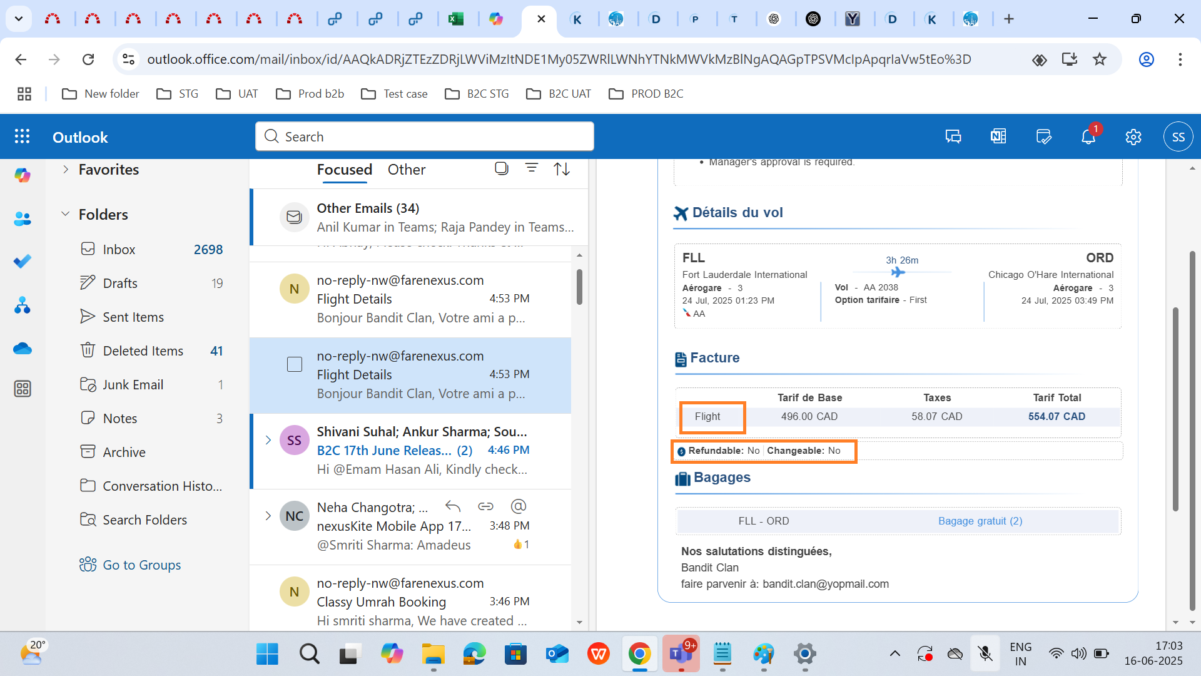This screenshot has width=1201, height=676.
Task: Open org explorer icon in rail
Action: [23, 305]
